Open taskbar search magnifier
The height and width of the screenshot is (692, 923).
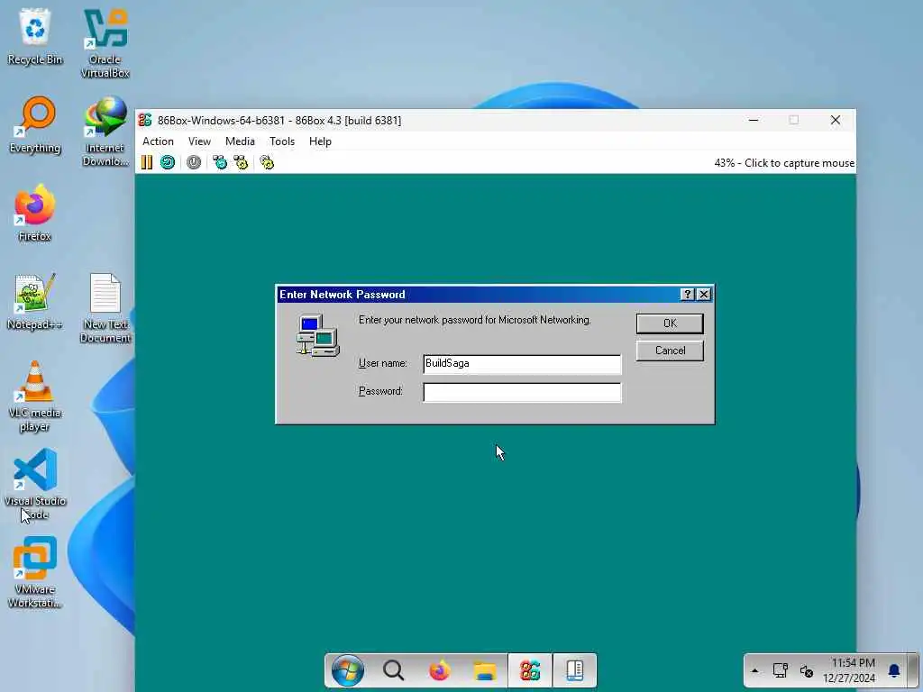393,670
